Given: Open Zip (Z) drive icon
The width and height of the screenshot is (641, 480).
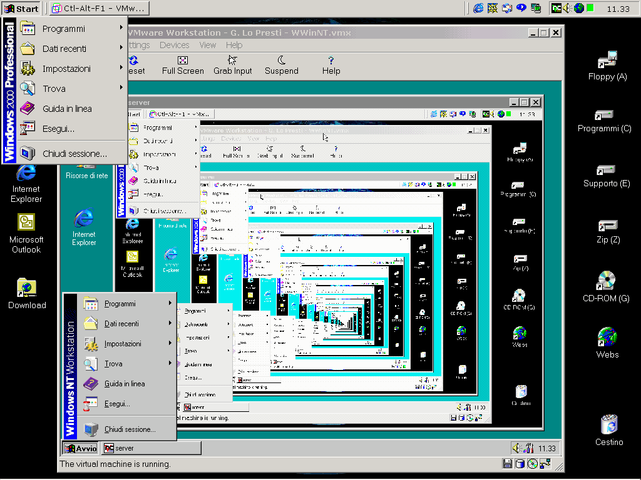Looking at the screenshot, I should click(608, 232).
